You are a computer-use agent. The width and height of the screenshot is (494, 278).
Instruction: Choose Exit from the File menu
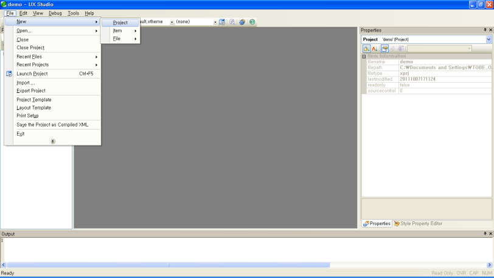pyautogui.click(x=52, y=134)
